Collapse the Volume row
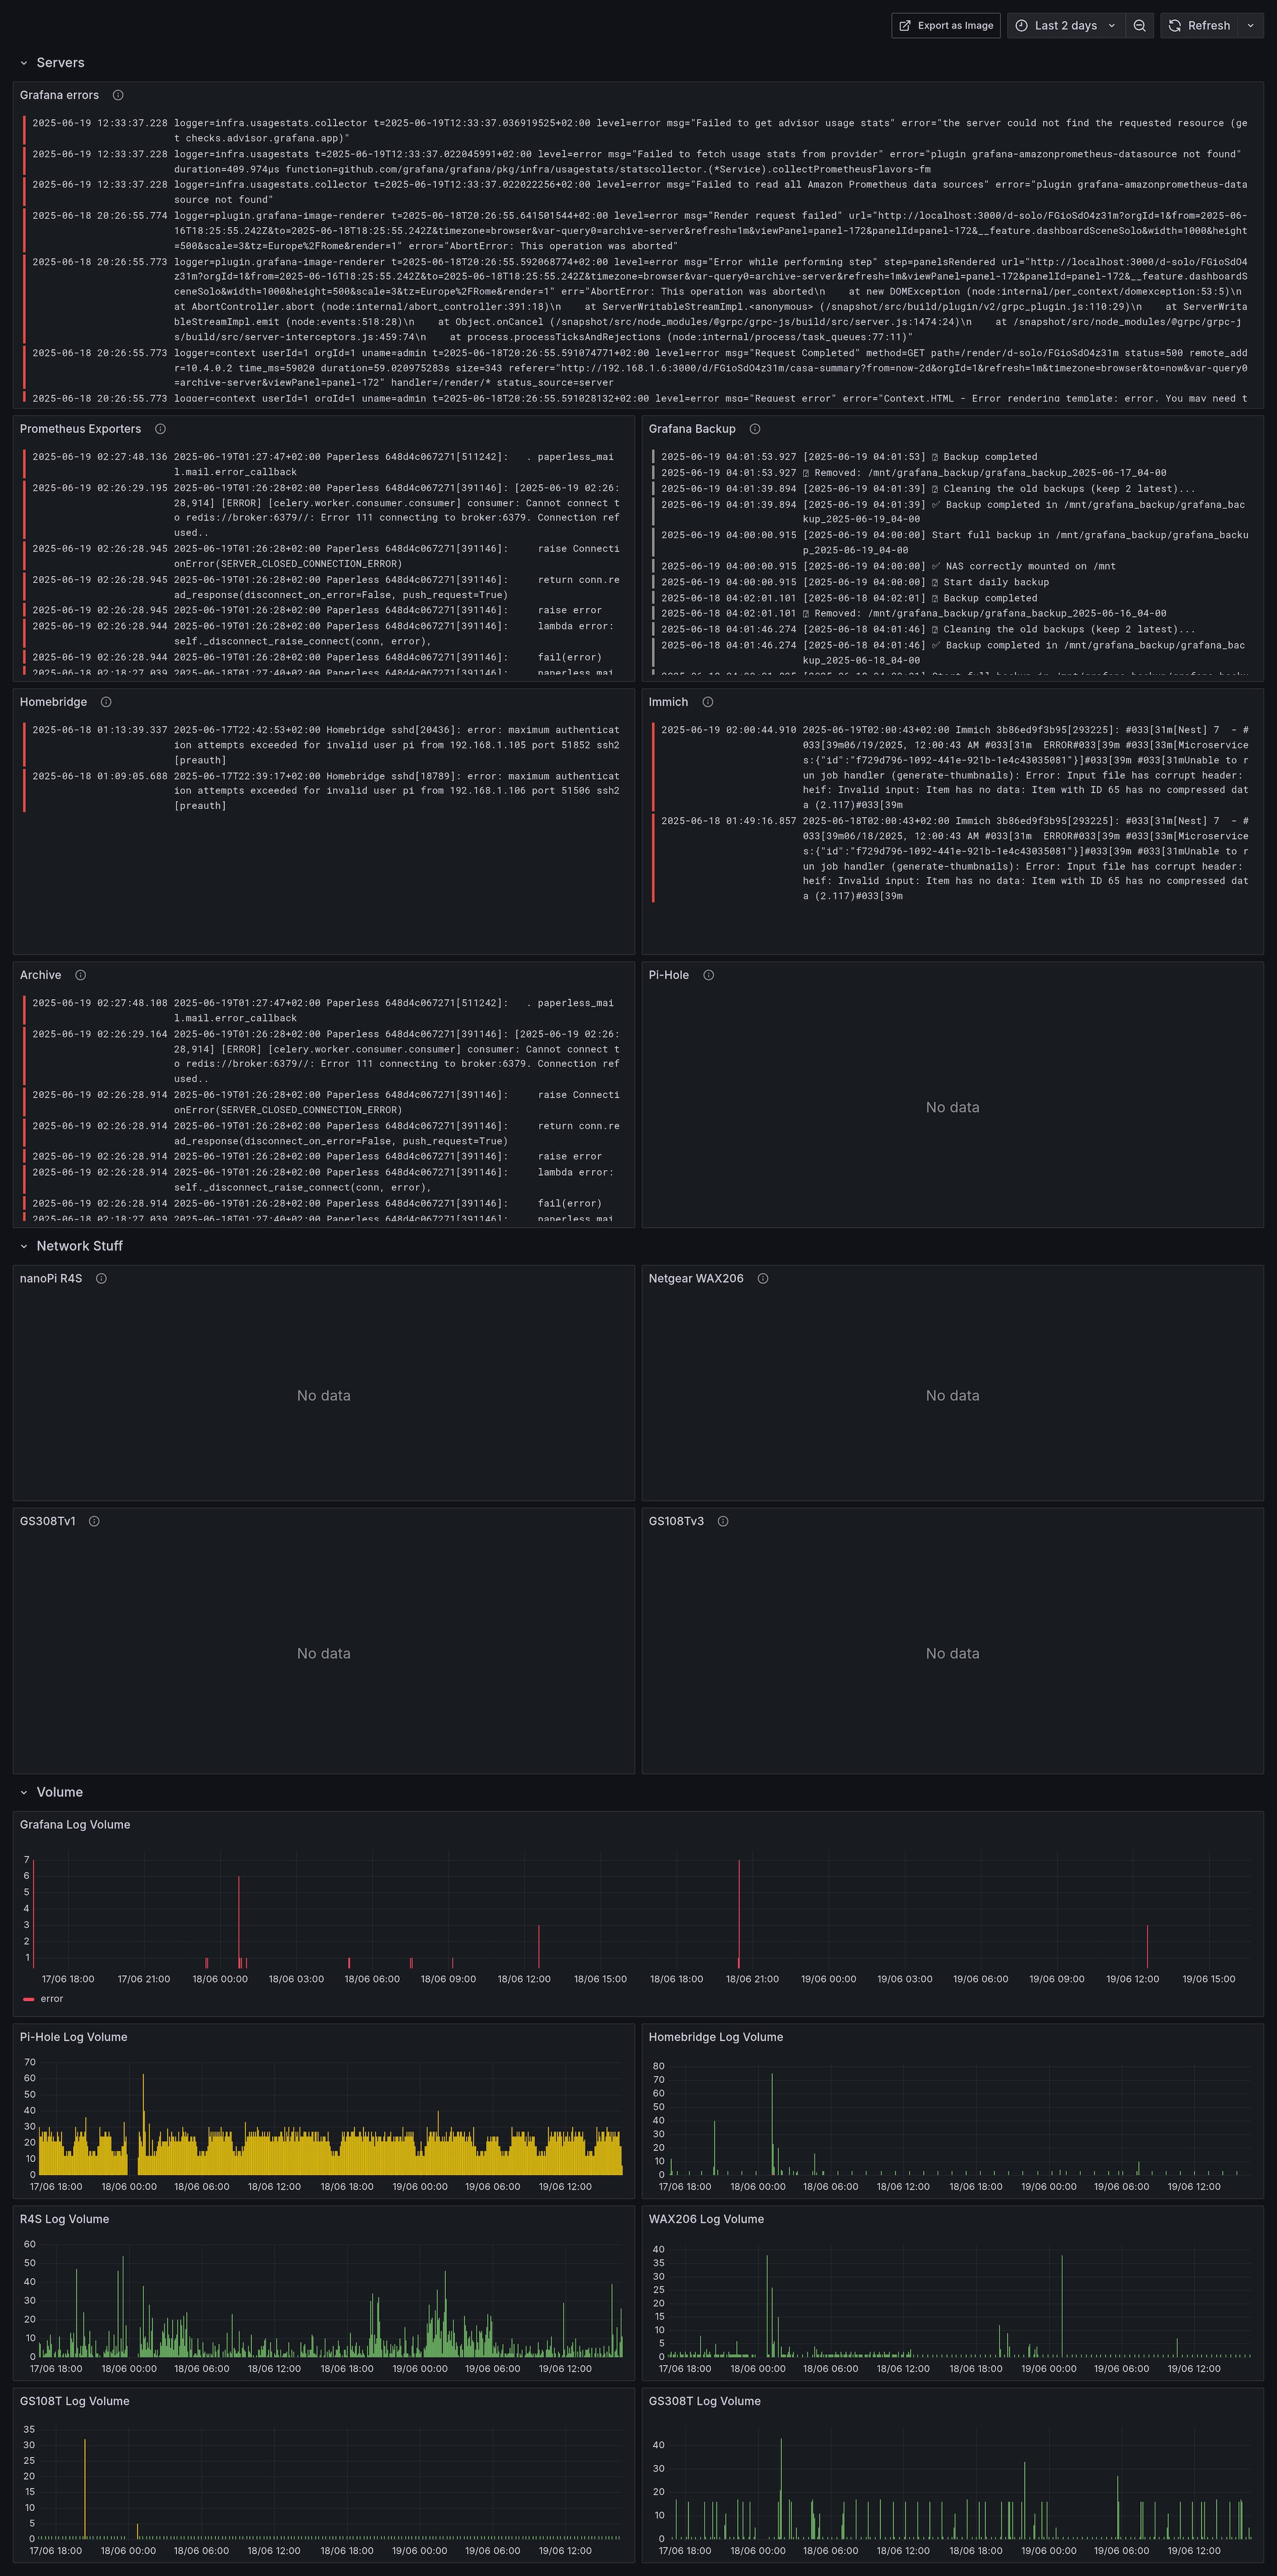This screenshot has width=1277, height=2576. 24,1792
